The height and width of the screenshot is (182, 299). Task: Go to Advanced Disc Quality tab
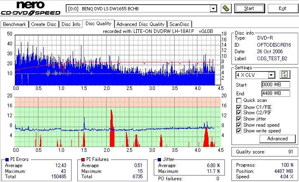coord(140,24)
